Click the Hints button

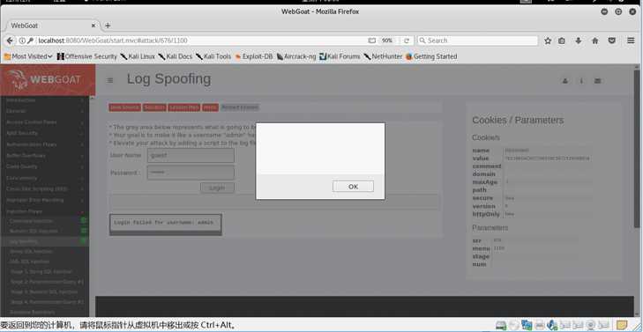210,107
